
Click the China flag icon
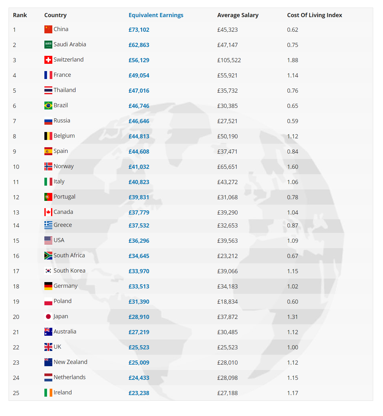tap(48, 30)
